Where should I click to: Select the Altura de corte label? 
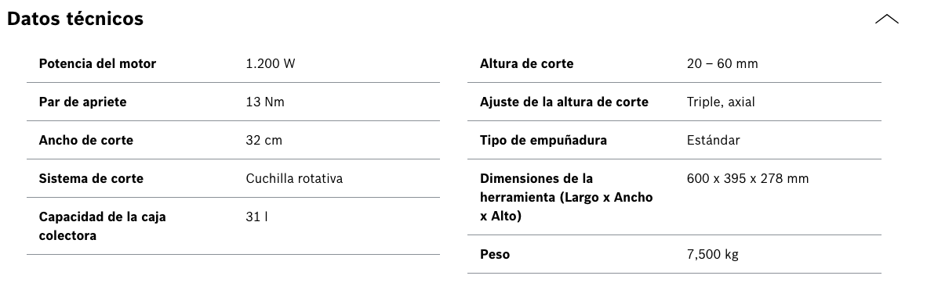point(527,63)
